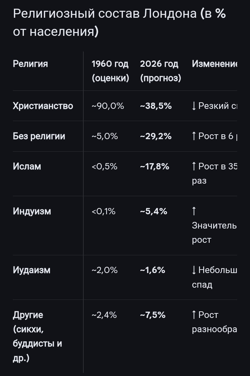Image resolution: width=250 pixels, height=376 pixels.
Task: Click the 'Рост в 35 раз' change text
Action: coord(215,173)
